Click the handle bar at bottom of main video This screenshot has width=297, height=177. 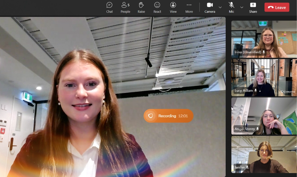point(117,172)
